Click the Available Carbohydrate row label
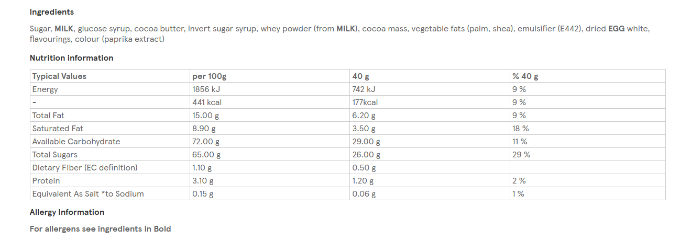 coord(76,142)
